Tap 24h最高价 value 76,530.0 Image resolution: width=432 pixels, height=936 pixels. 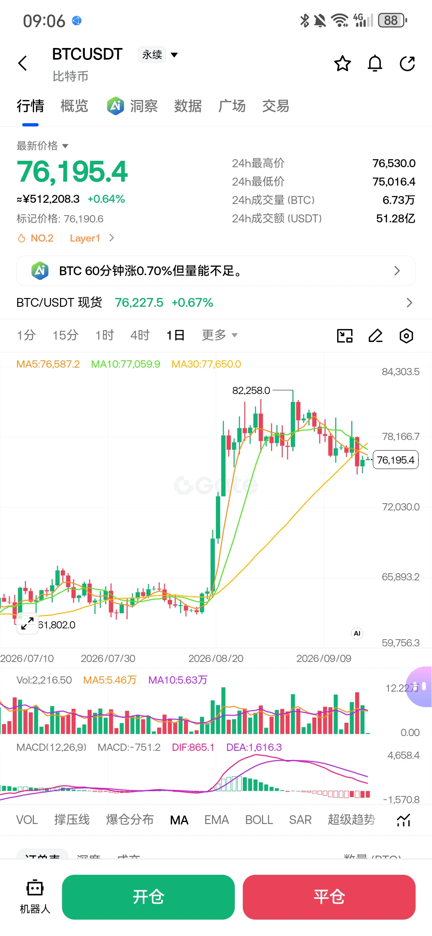(x=394, y=163)
